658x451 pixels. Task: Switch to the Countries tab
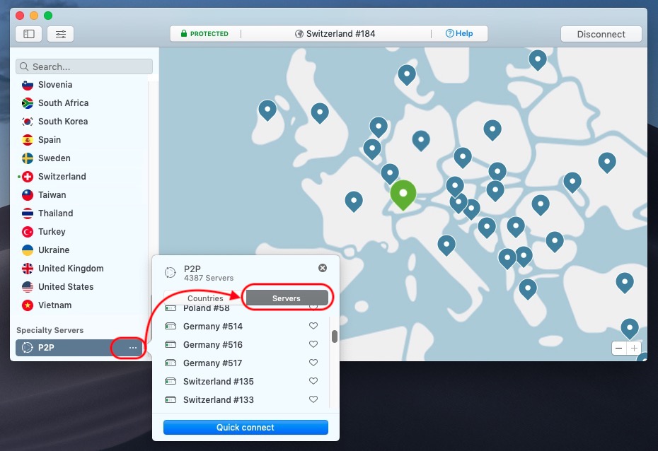204,298
